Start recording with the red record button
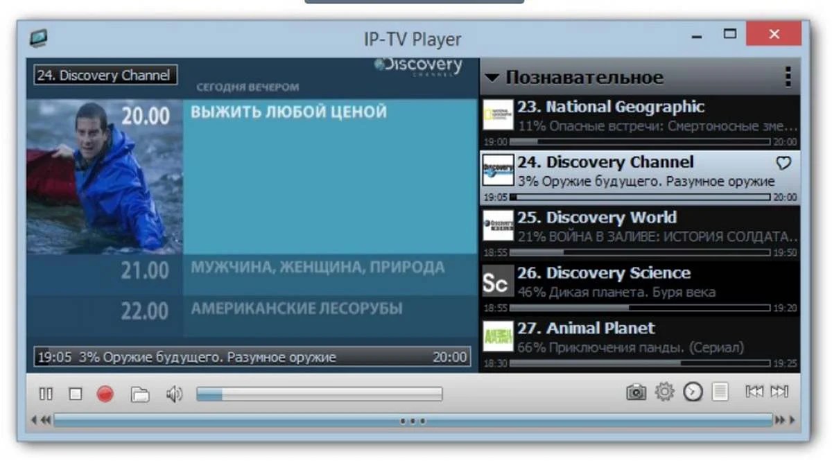The height and width of the screenshot is (461, 832). (x=105, y=394)
